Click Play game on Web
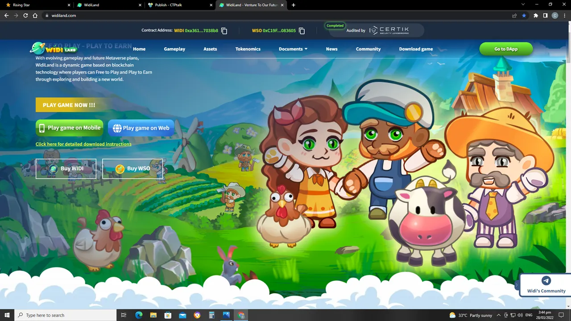This screenshot has height=321, width=571. (141, 128)
